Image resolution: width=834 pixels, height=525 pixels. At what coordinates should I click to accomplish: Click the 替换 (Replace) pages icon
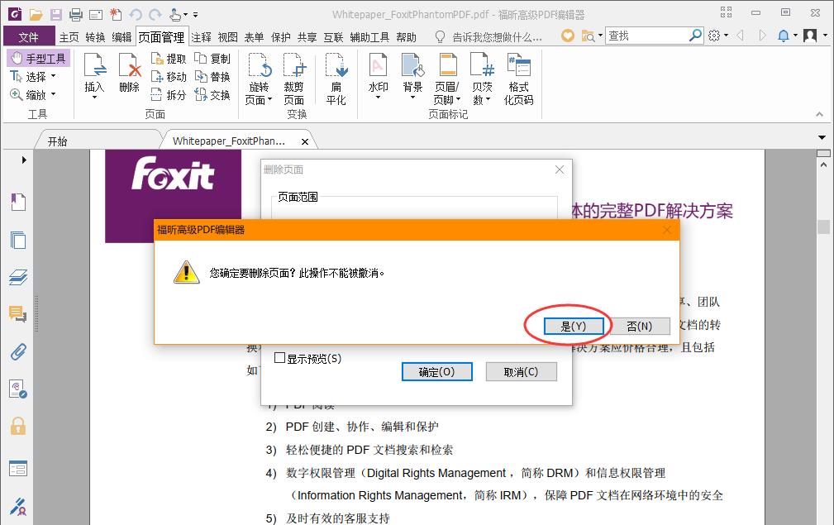(212, 77)
